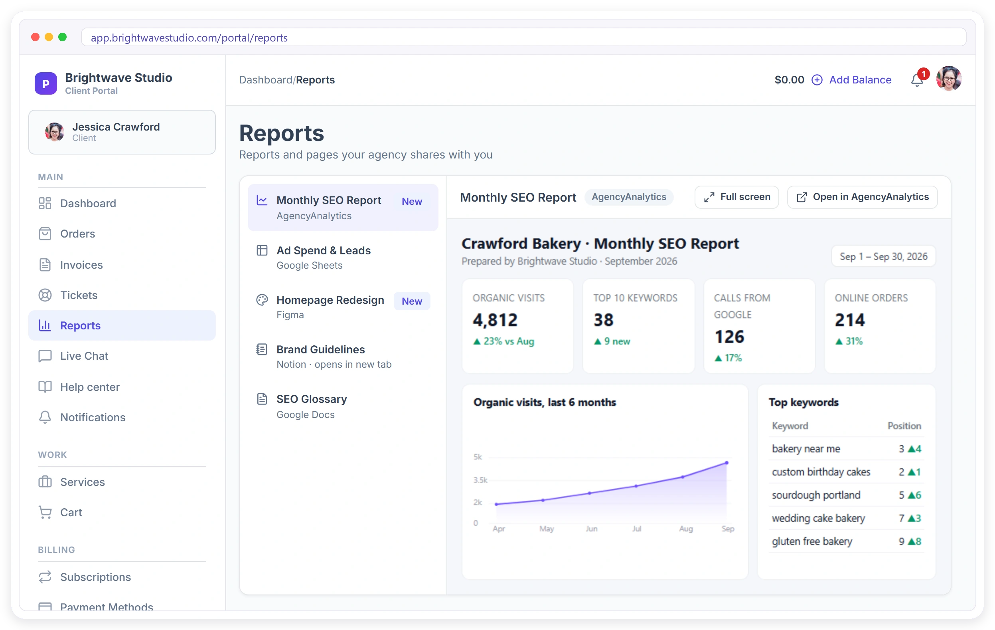
Task: Open Homepage Redesign Figma report
Action: pyautogui.click(x=343, y=307)
